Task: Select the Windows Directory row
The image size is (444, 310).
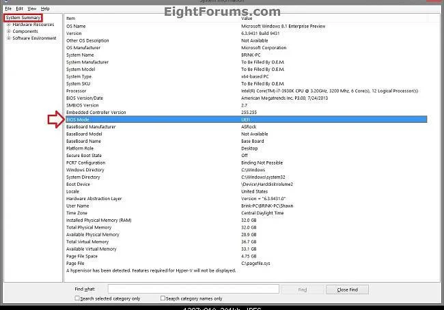Action: (x=246, y=170)
